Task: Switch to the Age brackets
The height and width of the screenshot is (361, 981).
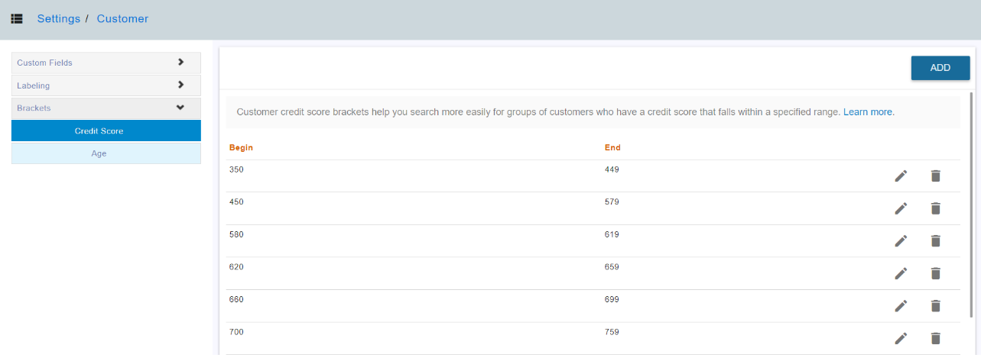Action: 106,153
